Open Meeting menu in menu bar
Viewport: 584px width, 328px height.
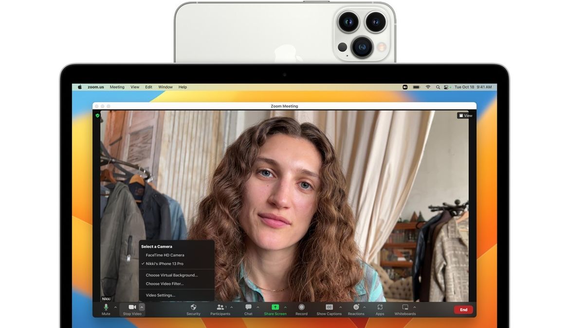tap(117, 87)
